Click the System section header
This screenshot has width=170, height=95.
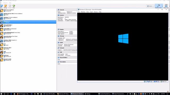click(x=67, y=15)
